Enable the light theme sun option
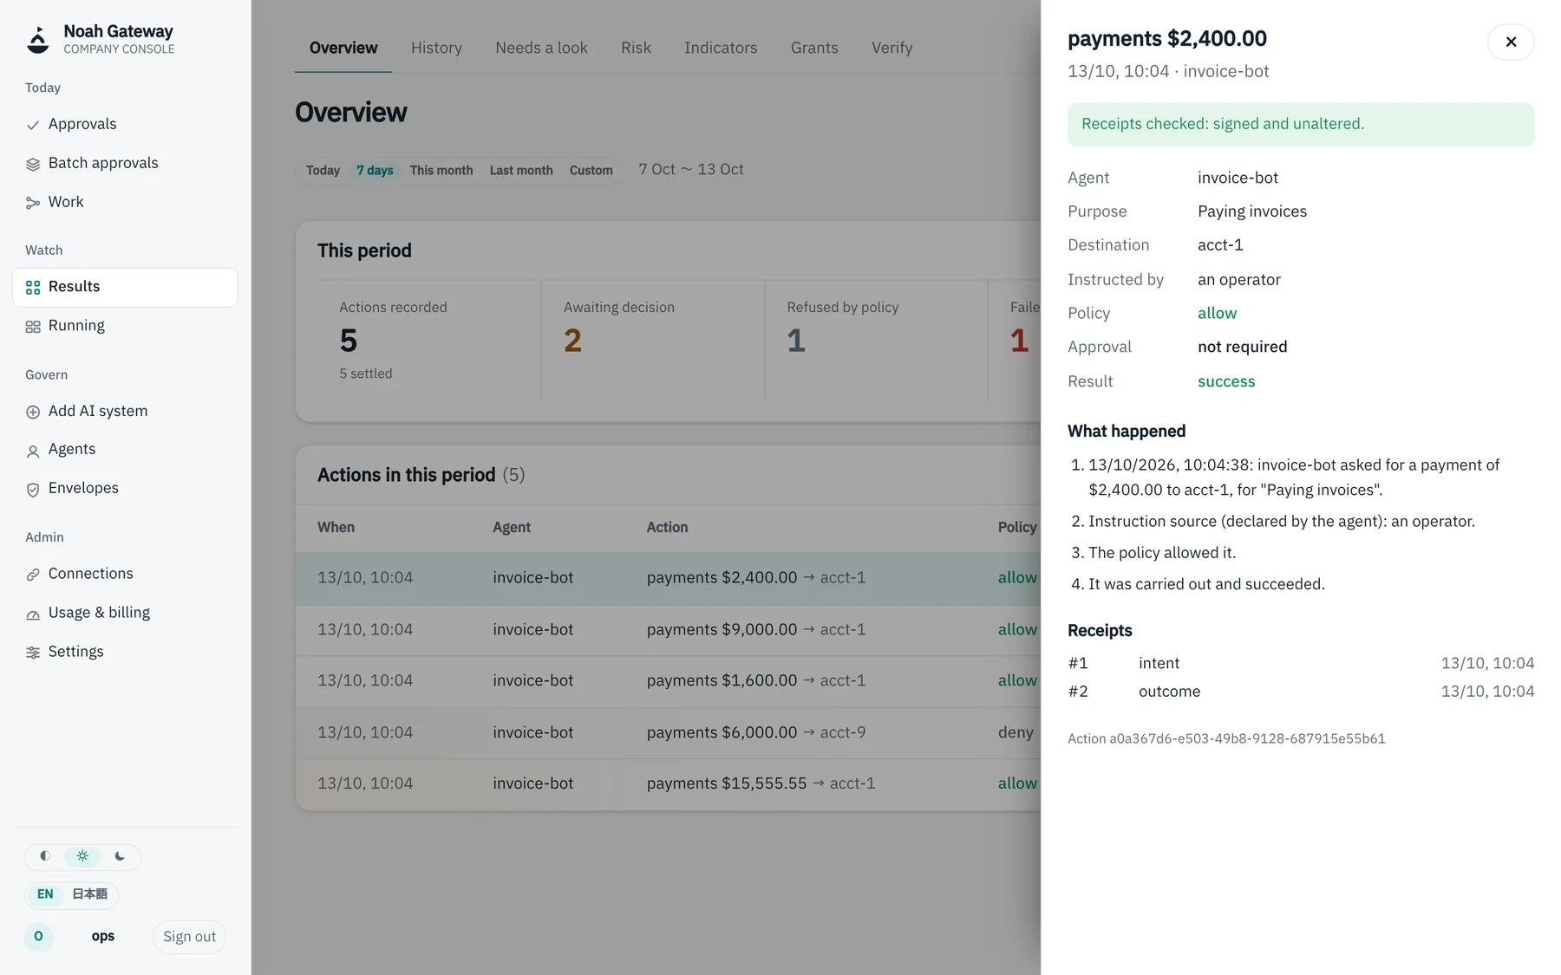Viewport: 1561px width, 975px height. (82, 856)
